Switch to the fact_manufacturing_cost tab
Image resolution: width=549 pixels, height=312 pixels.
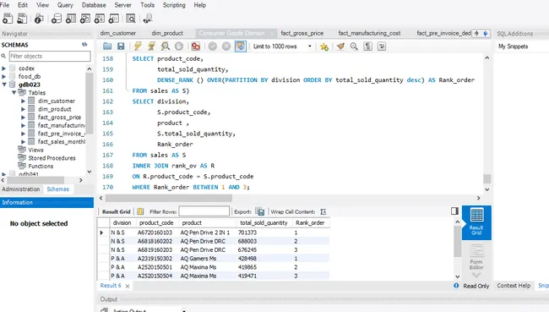(x=369, y=33)
